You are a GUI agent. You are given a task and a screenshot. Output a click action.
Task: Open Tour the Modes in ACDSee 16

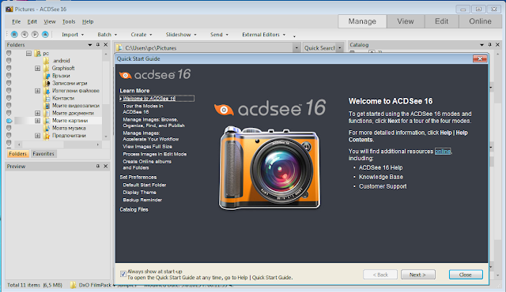pyautogui.click(x=142, y=109)
